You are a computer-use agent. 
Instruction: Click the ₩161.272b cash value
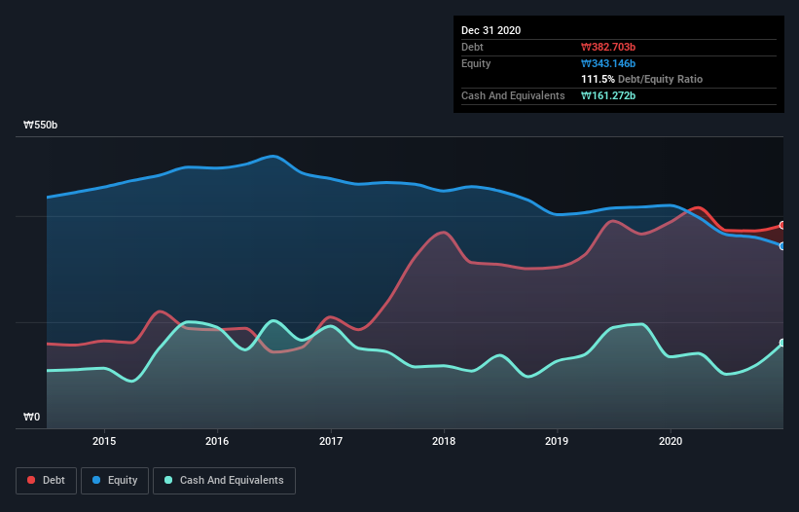608,95
